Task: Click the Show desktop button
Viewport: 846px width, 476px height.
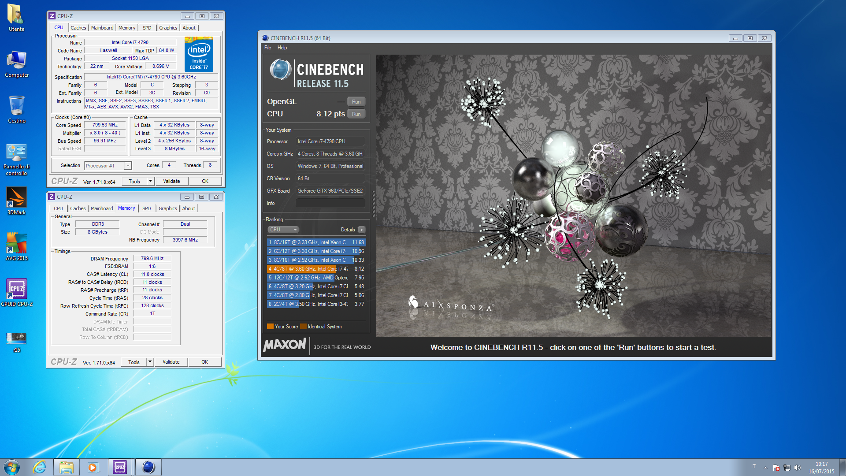Action: pyautogui.click(x=842, y=467)
